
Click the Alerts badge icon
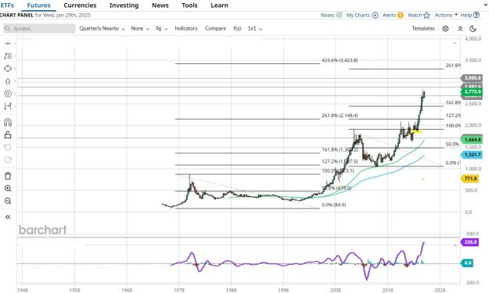tap(401, 15)
